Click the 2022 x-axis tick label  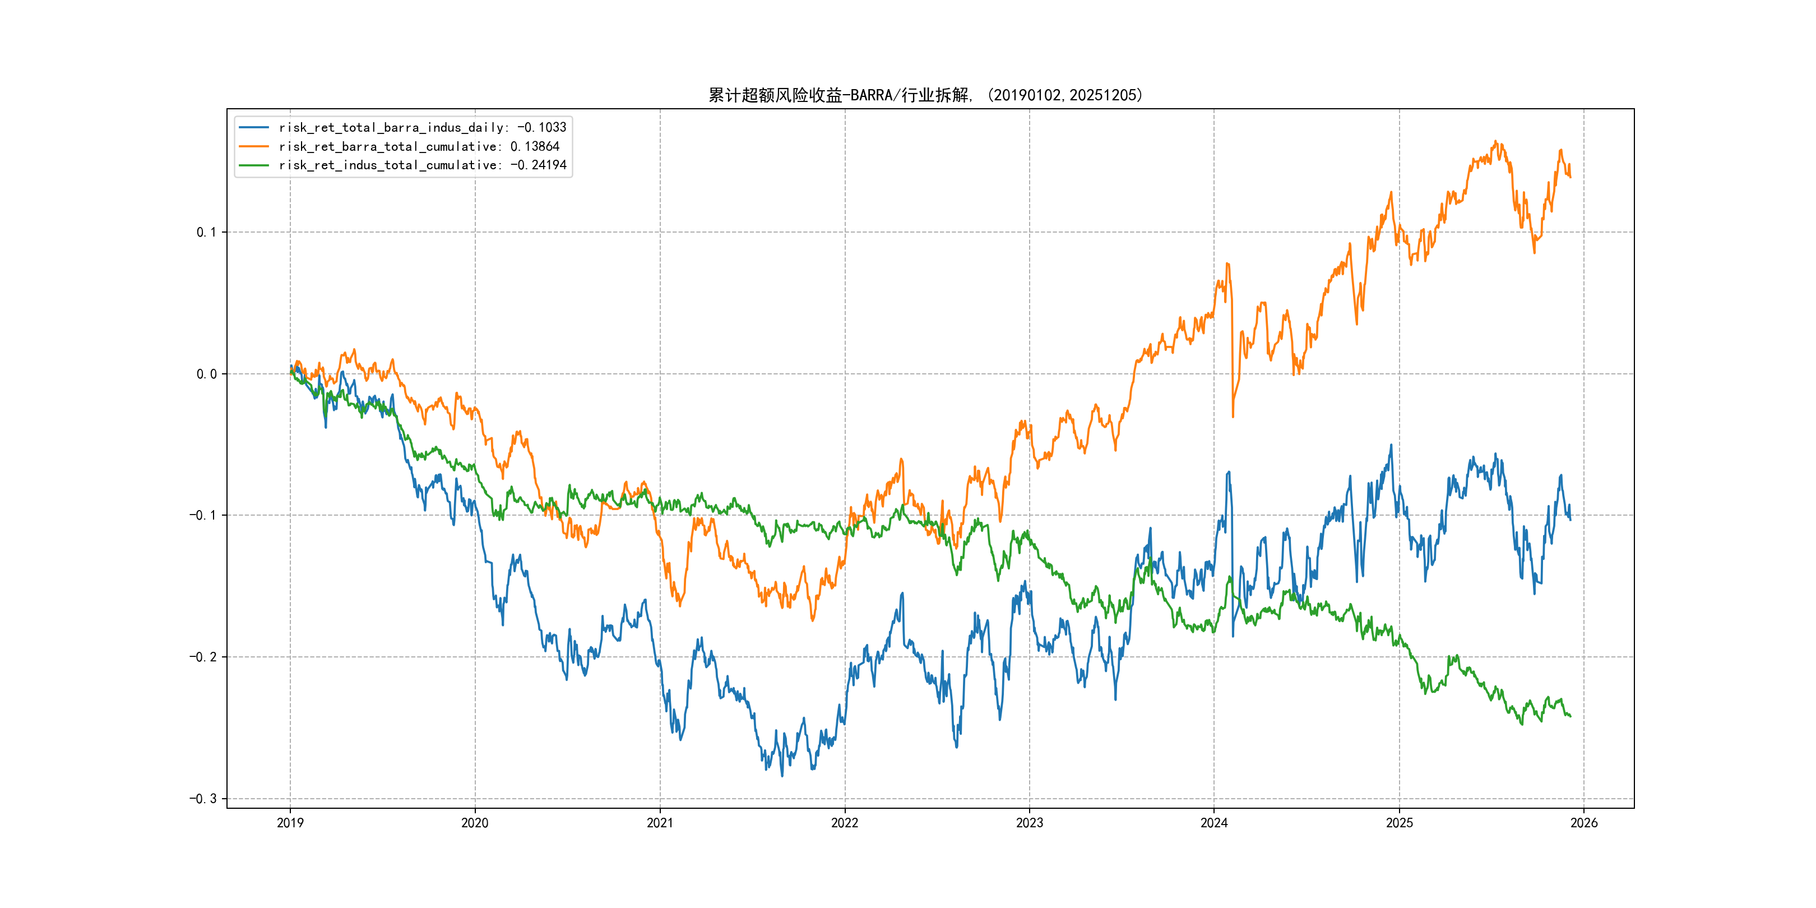click(x=845, y=823)
